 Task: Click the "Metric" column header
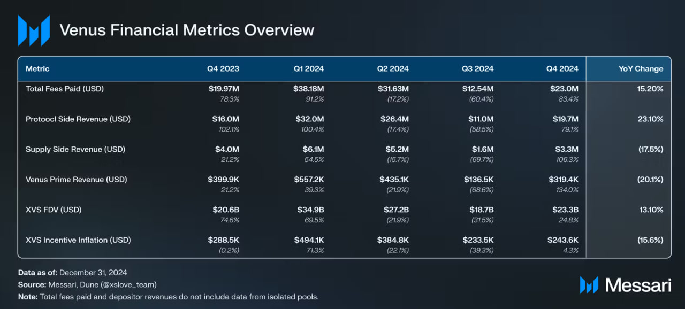coord(37,68)
